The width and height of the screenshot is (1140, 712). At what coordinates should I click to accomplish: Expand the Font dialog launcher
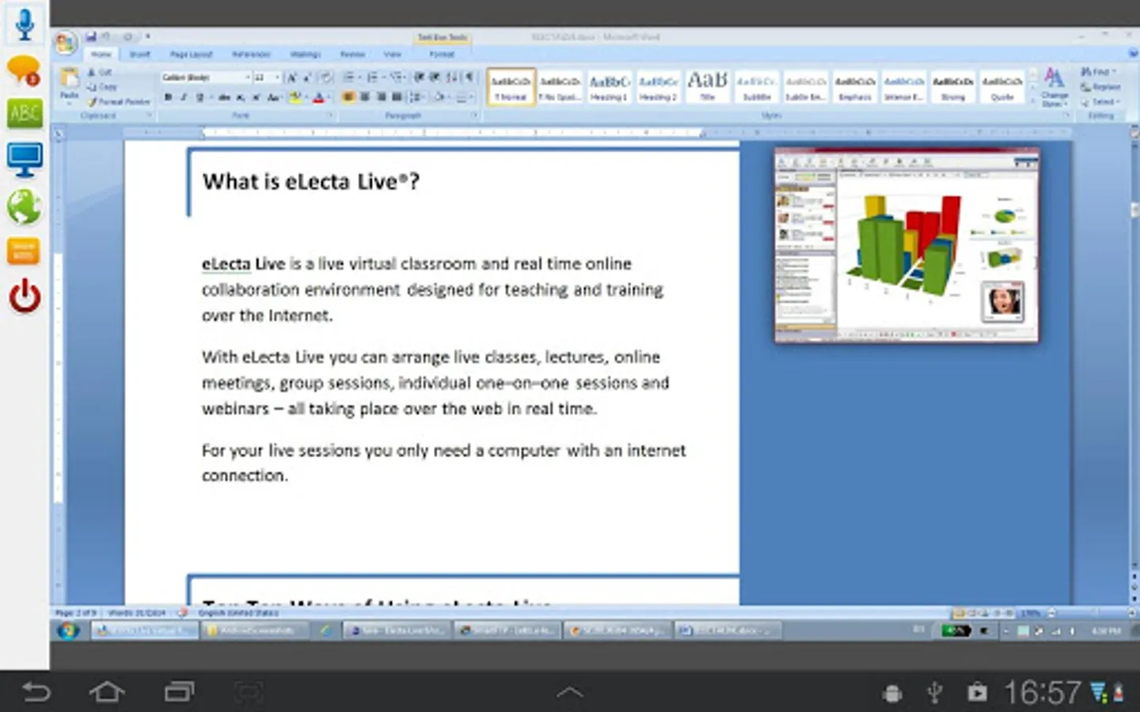click(329, 116)
